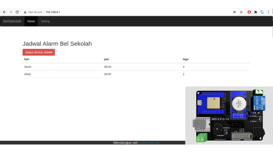Click the blue wave profile icon
Viewport: 273px width, 153px height.
[x=262, y=12]
